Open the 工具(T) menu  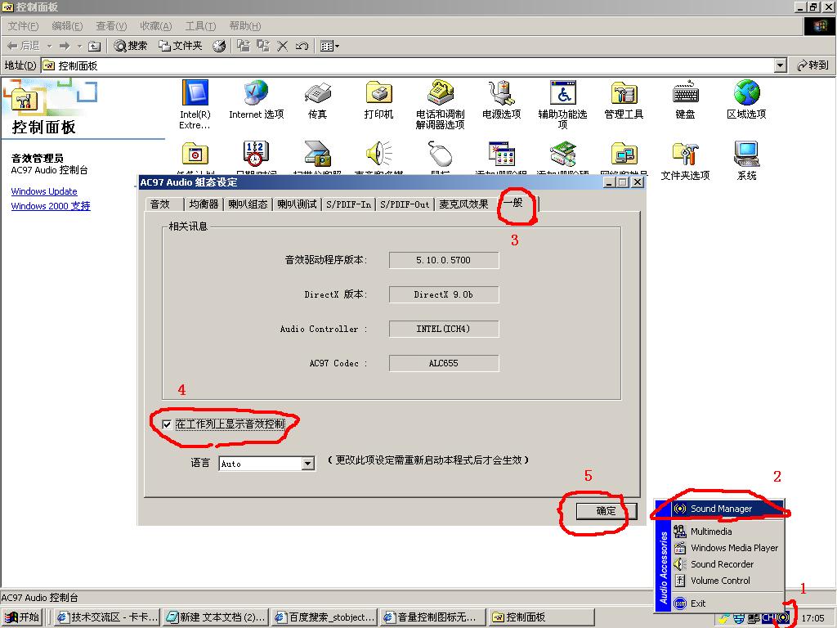(x=200, y=26)
